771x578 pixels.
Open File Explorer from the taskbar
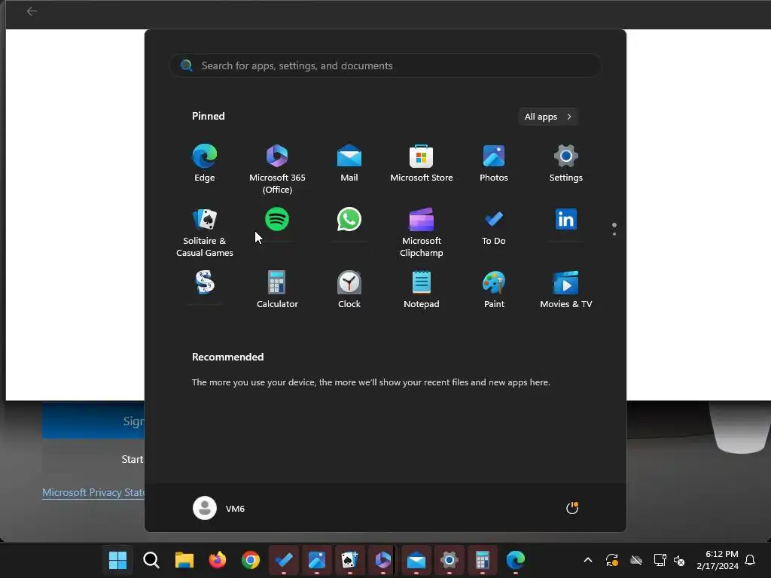[x=184, y=560]
